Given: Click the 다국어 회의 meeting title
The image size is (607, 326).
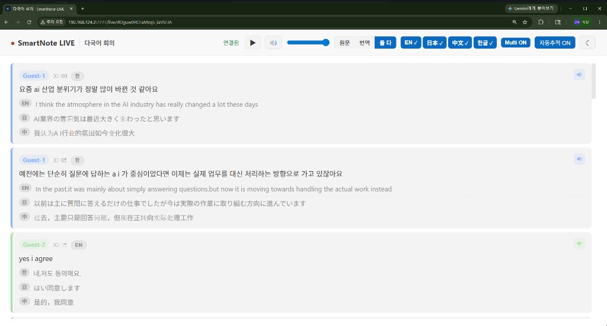Looking at the screenshot, I should [x=100, y=43].
